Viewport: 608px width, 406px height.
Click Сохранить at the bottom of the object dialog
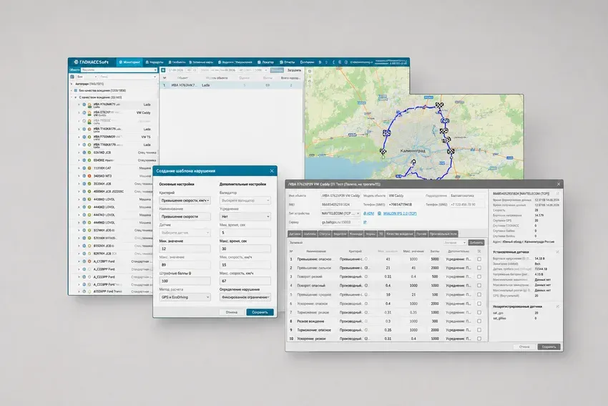point(549,347)
